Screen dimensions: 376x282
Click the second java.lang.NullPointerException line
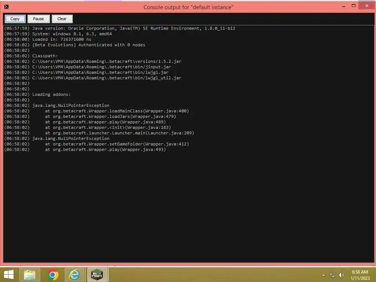[57, 138]
